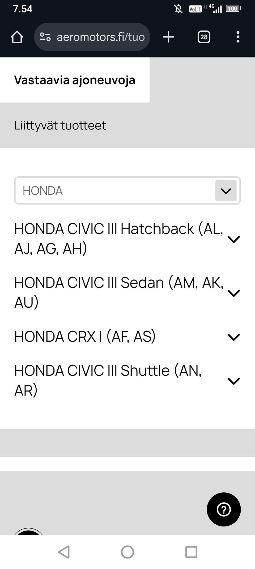Tap the browser home icon
The image size is (255, 569).
(17, 37)
